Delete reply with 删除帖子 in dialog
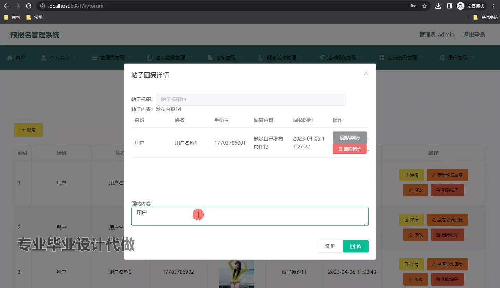The image size is (500, 288). point(350,149)
